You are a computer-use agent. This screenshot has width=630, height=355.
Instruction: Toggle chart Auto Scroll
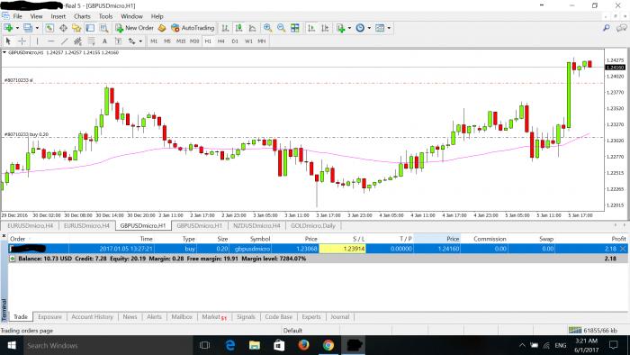tap(311, 28)
